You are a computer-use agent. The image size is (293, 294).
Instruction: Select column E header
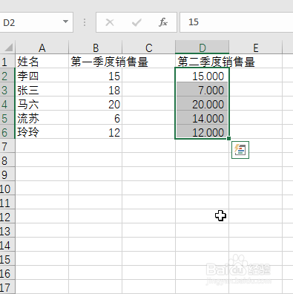256,48
